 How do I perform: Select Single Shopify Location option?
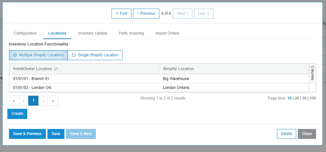coord(95,55)
